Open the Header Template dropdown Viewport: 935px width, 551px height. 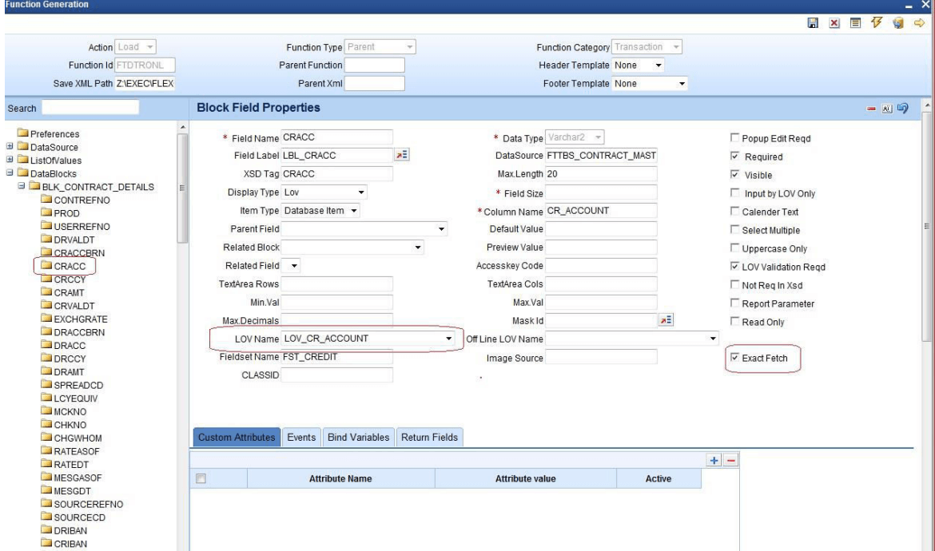click(658, 65)
